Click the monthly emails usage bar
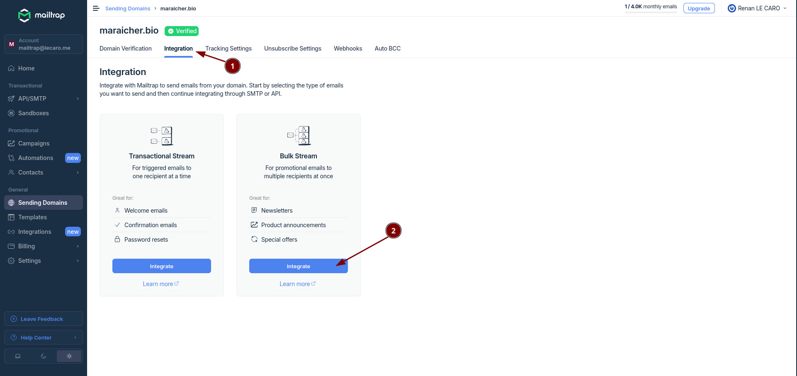Screen dimensions: 797x376 pyautogui.click(x=651, y=12)
